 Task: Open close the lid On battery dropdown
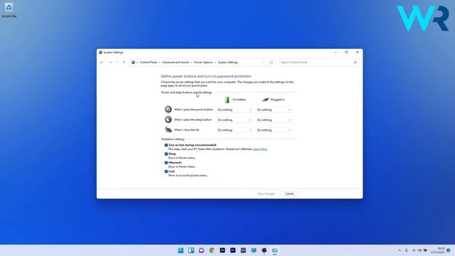click(x=235, y=130)
